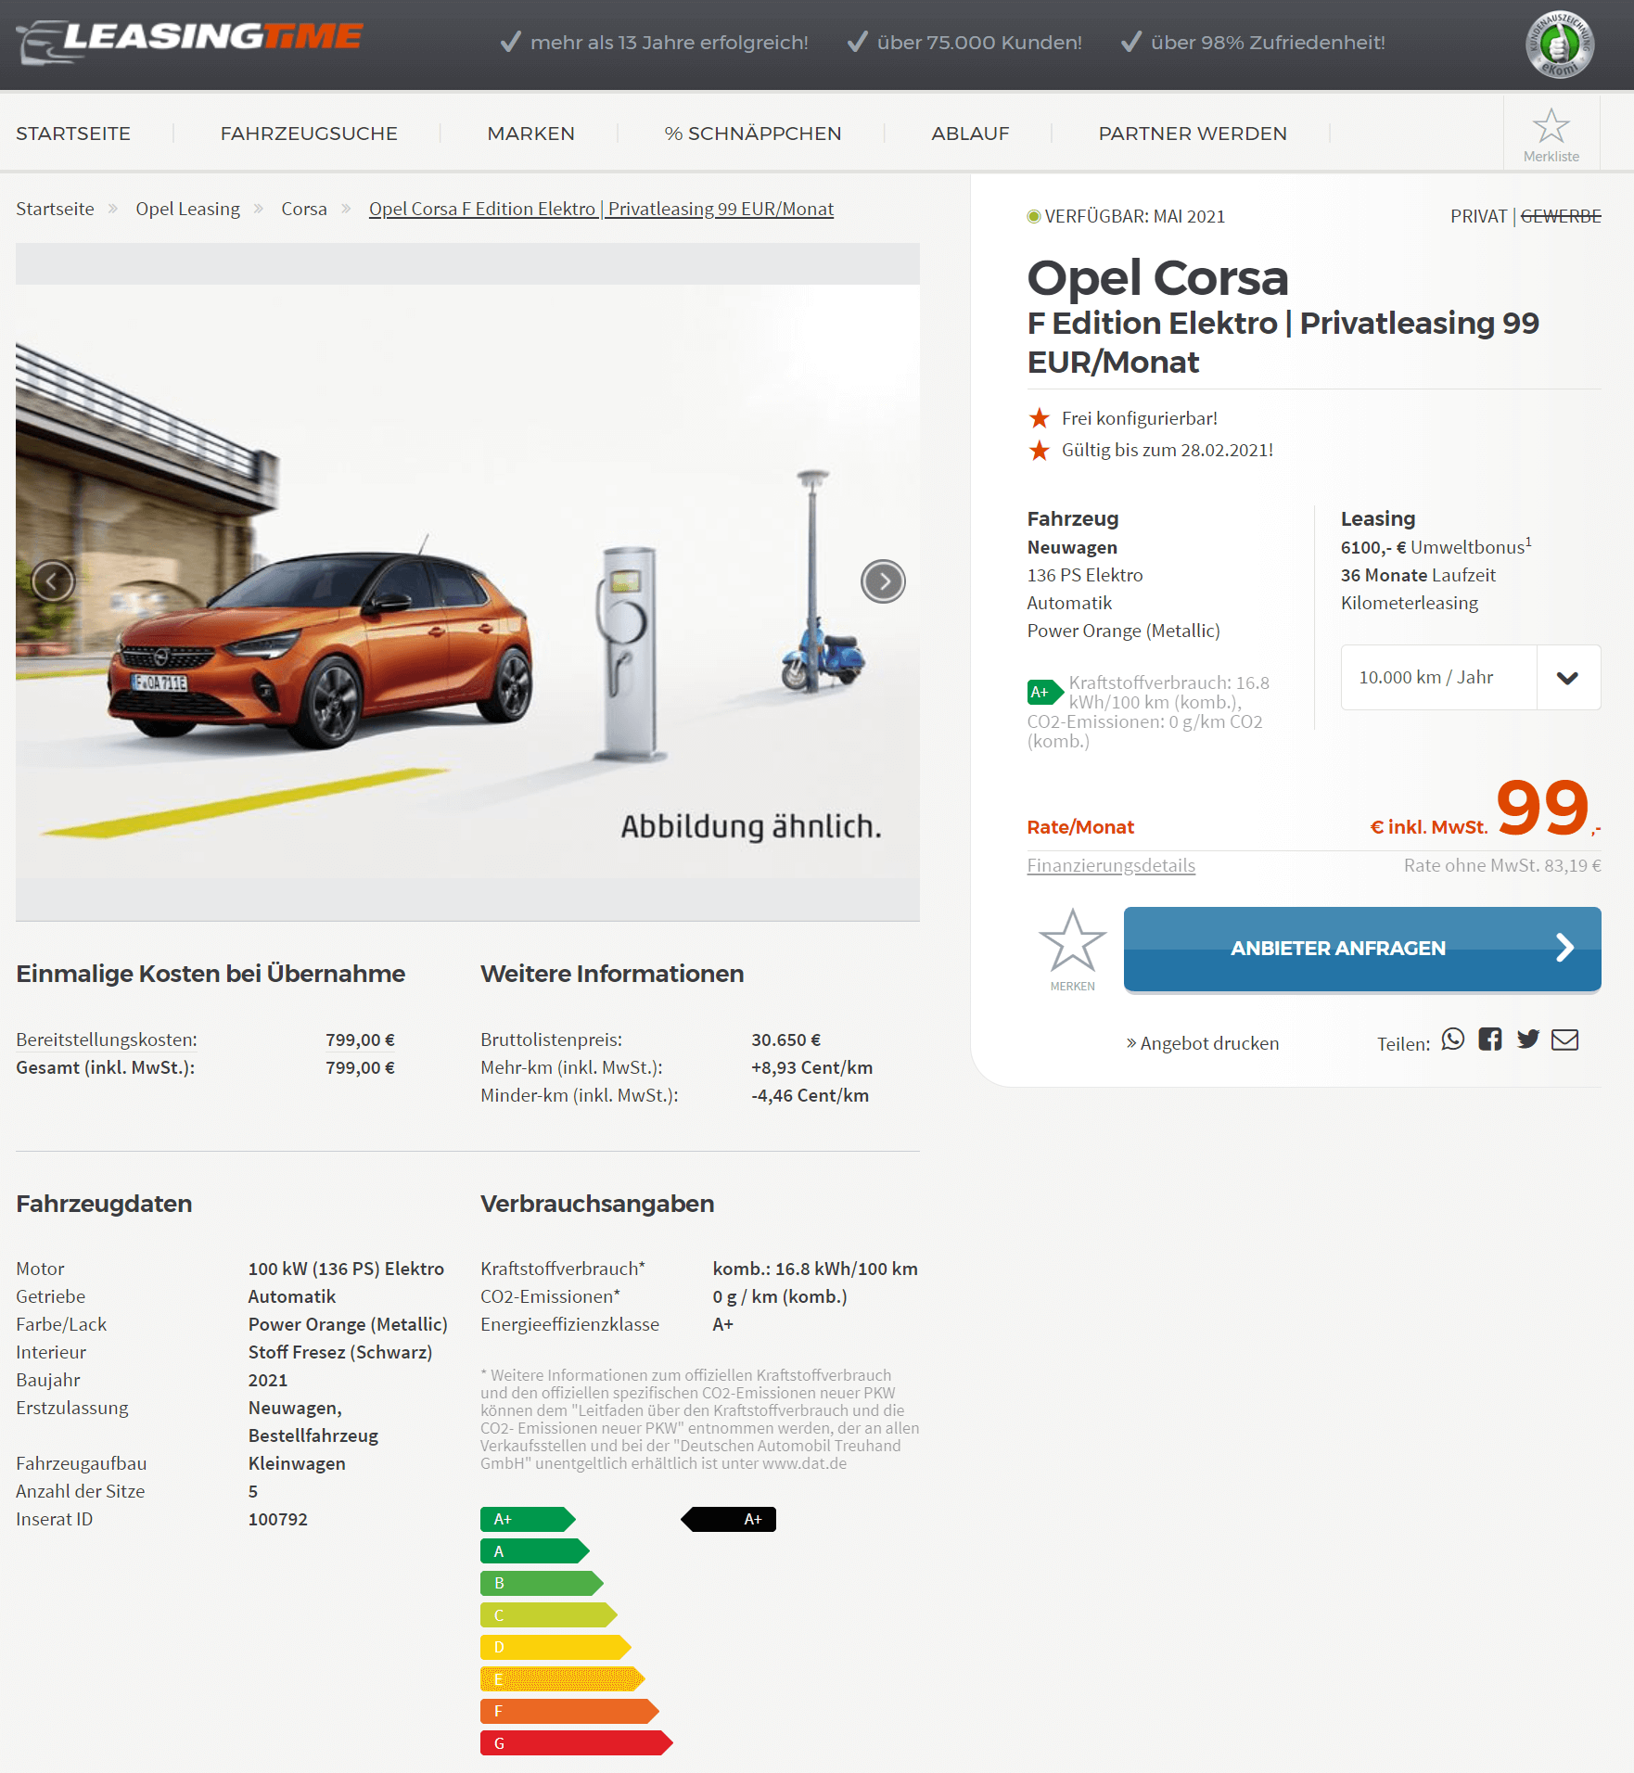
Task: Click Startseite breadcrumb link
Action: [55, 209]
